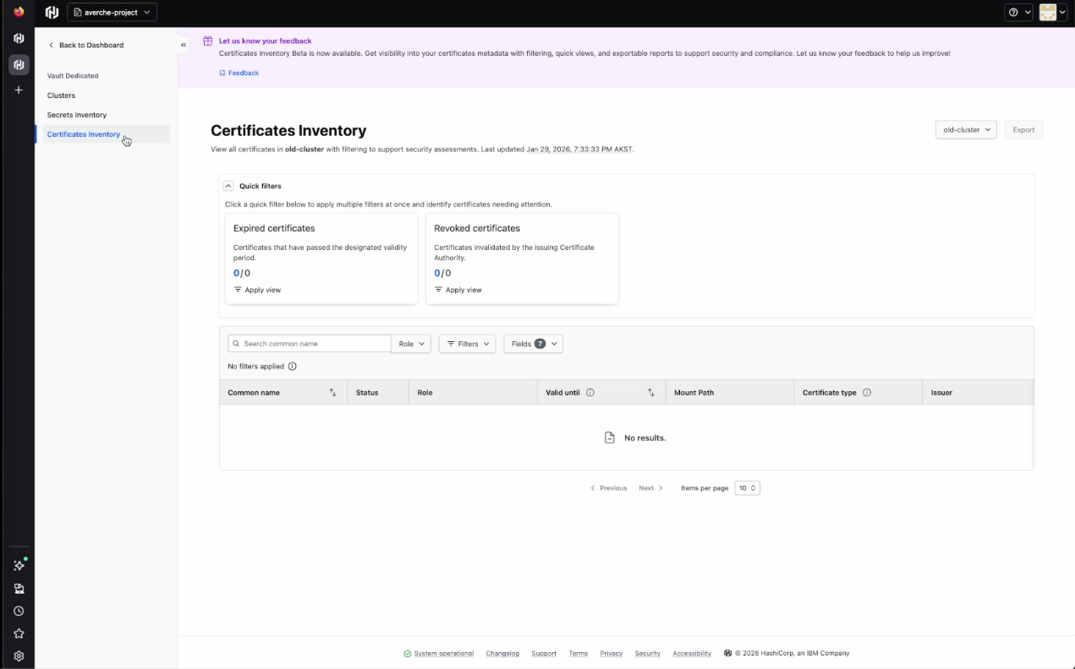The height and width of the screenshot is (669, 1075).
Task: Toggle the Common name column sort arrows
Action: coord(332,392)
